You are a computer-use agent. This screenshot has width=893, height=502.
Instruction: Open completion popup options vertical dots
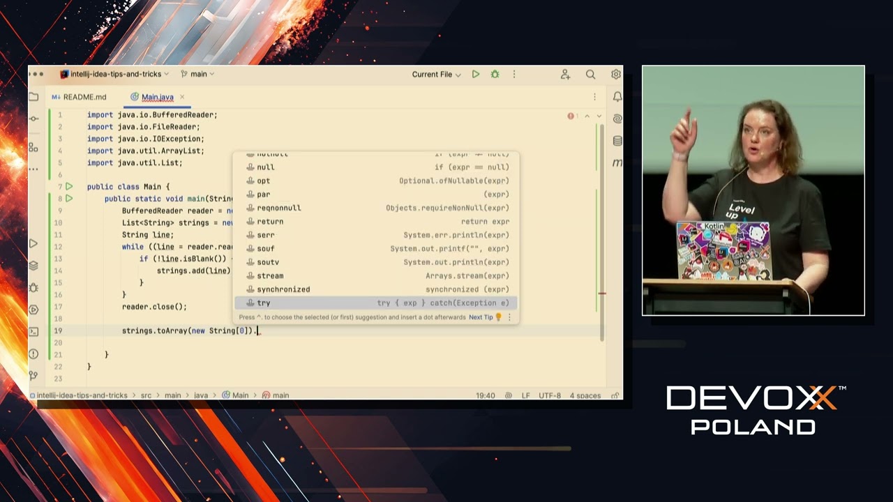click(509, 317)
